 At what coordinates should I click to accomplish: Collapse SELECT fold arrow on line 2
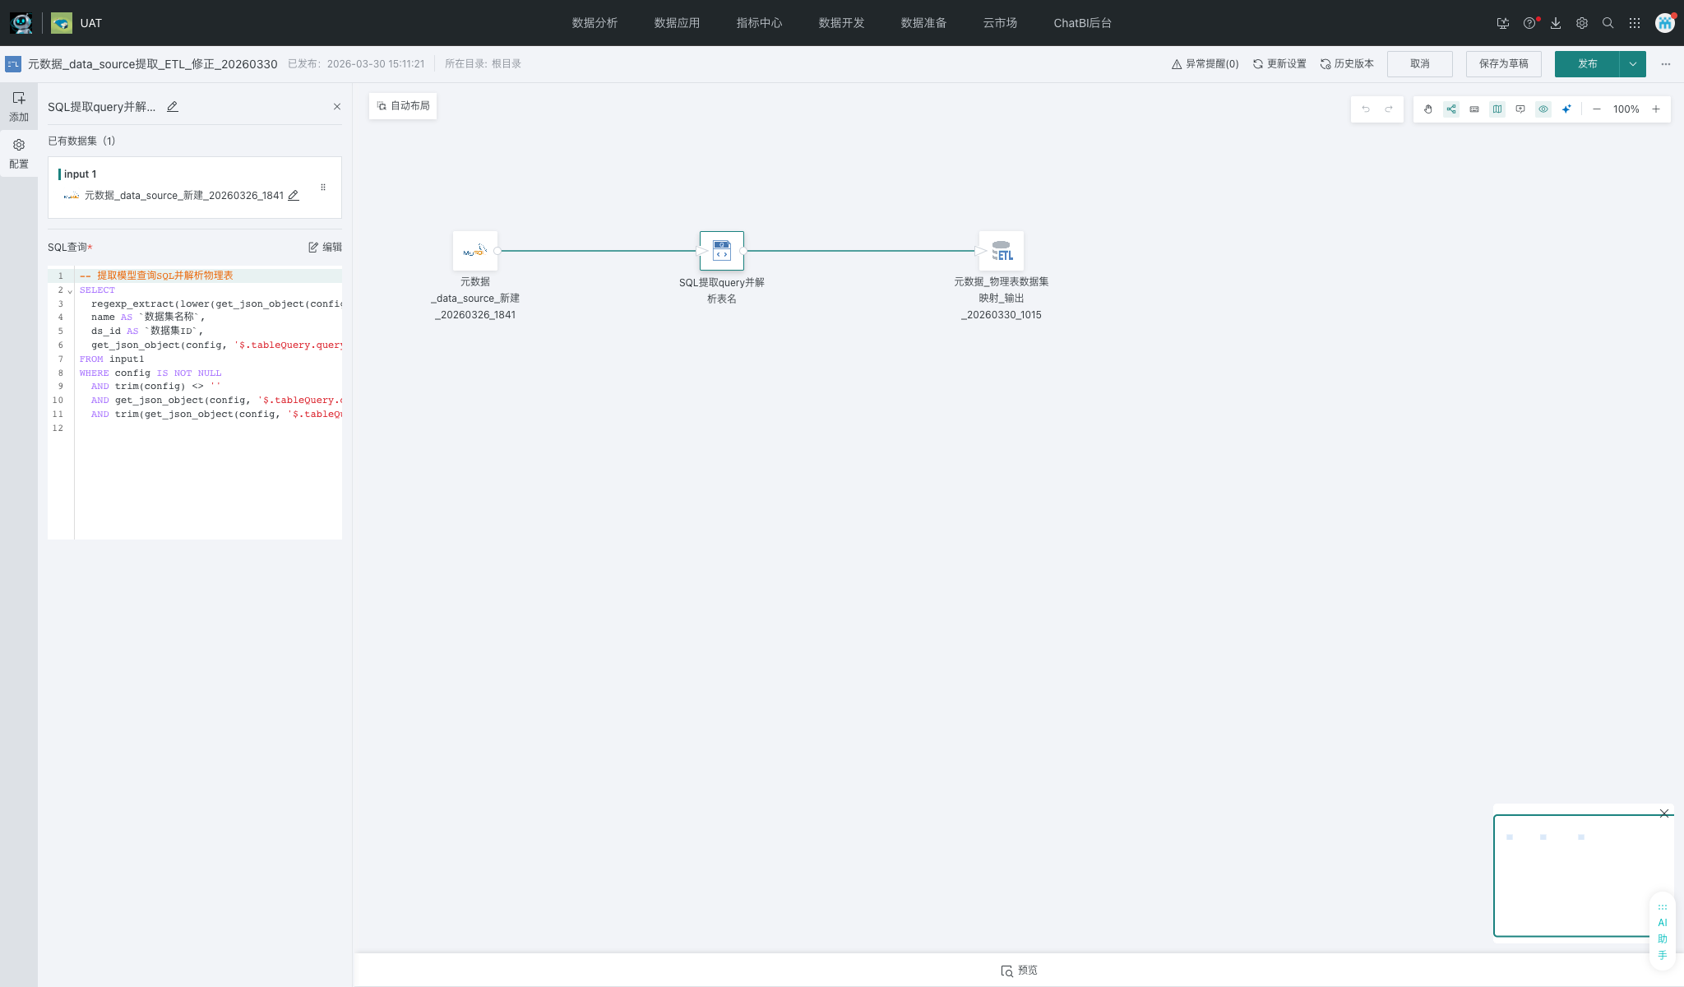point(70,291)
